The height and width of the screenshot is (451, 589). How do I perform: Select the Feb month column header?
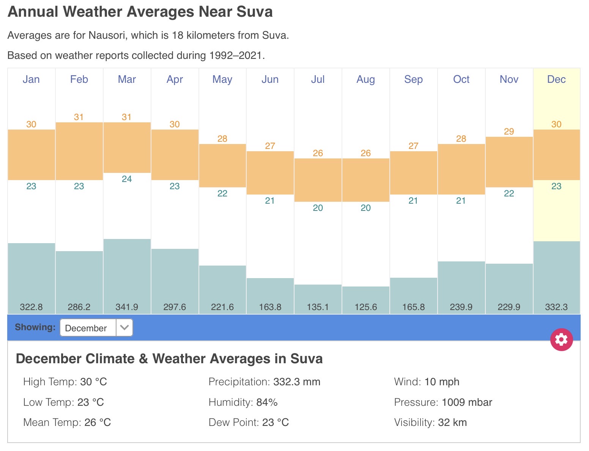[x=79, y=79]
